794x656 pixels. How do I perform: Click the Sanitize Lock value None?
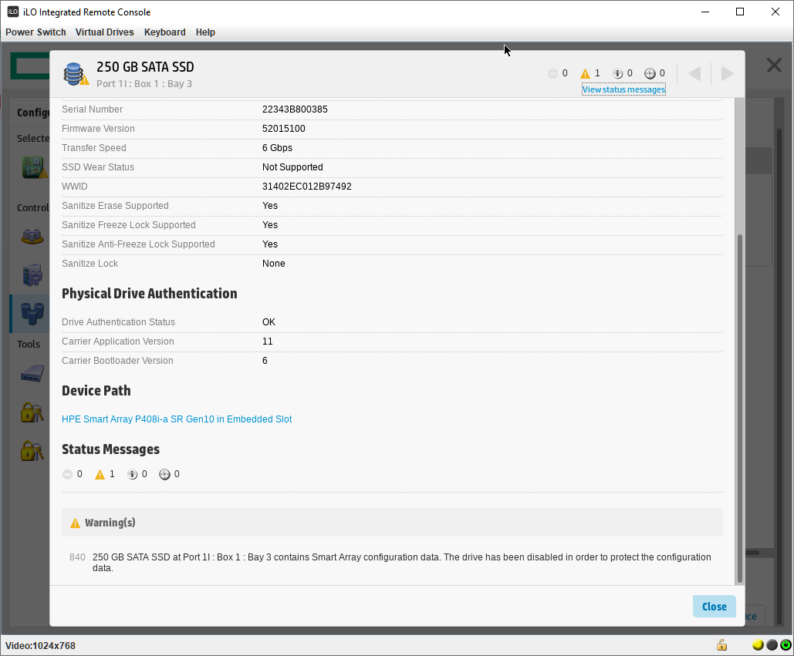tap(273, 264)
